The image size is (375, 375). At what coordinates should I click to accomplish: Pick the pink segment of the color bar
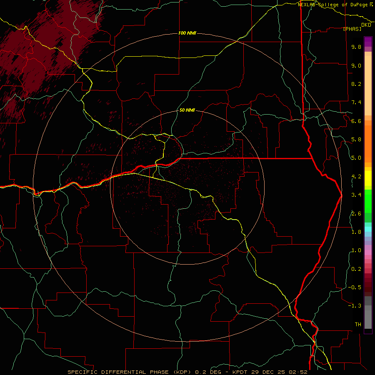(368, 252)
